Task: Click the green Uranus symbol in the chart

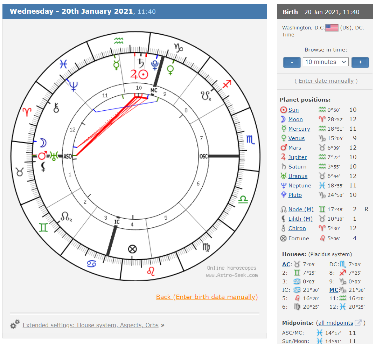Action: [x=54, y=156]
